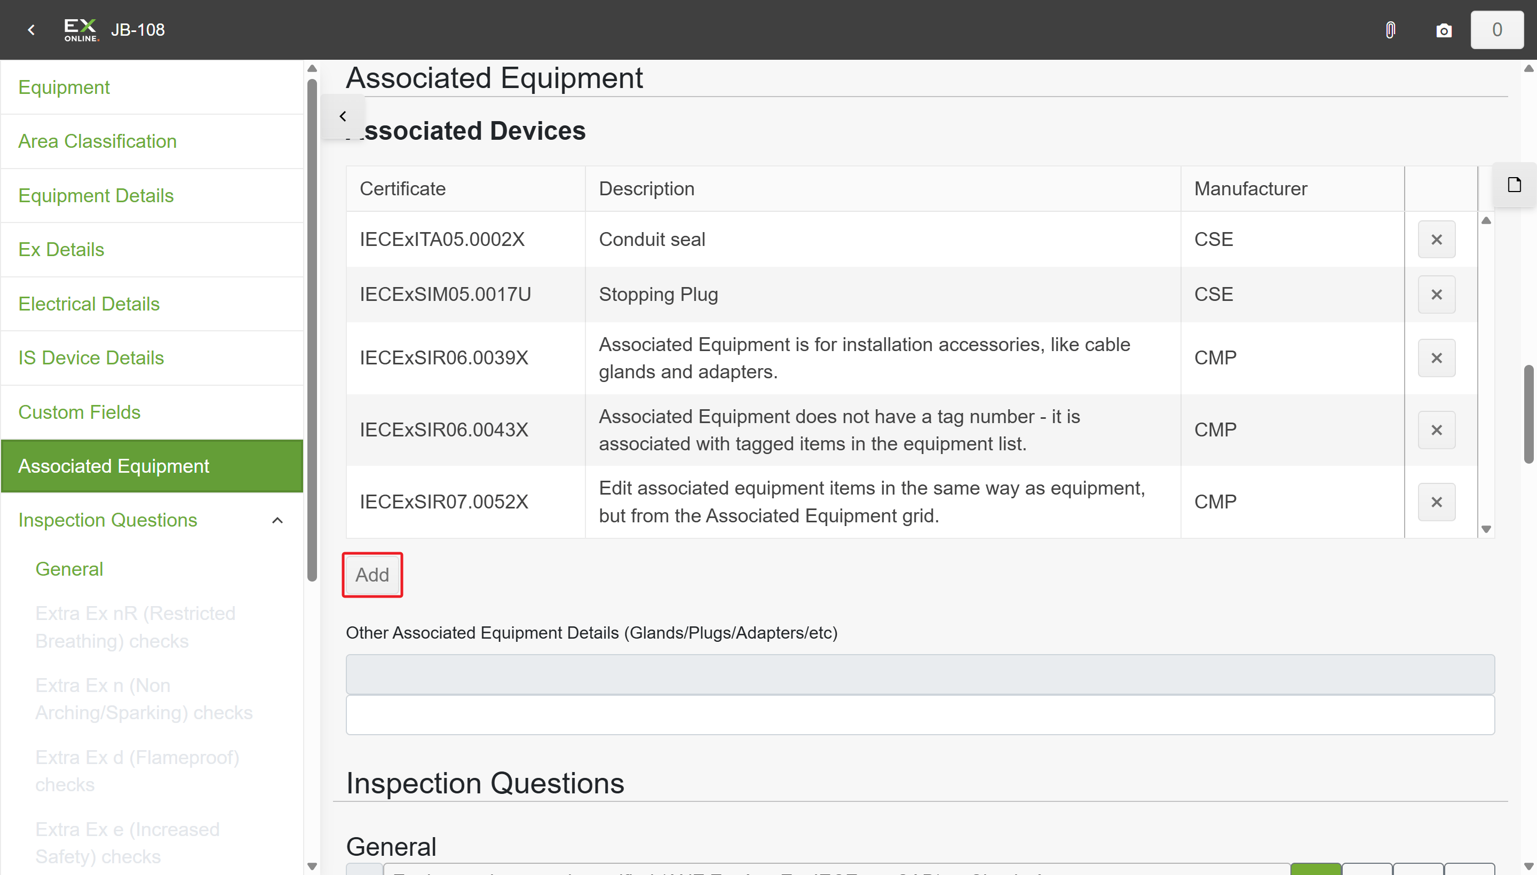Screen dimensions: 1537x875
Task: Go to Area Classification section
Action: (152, 141)
